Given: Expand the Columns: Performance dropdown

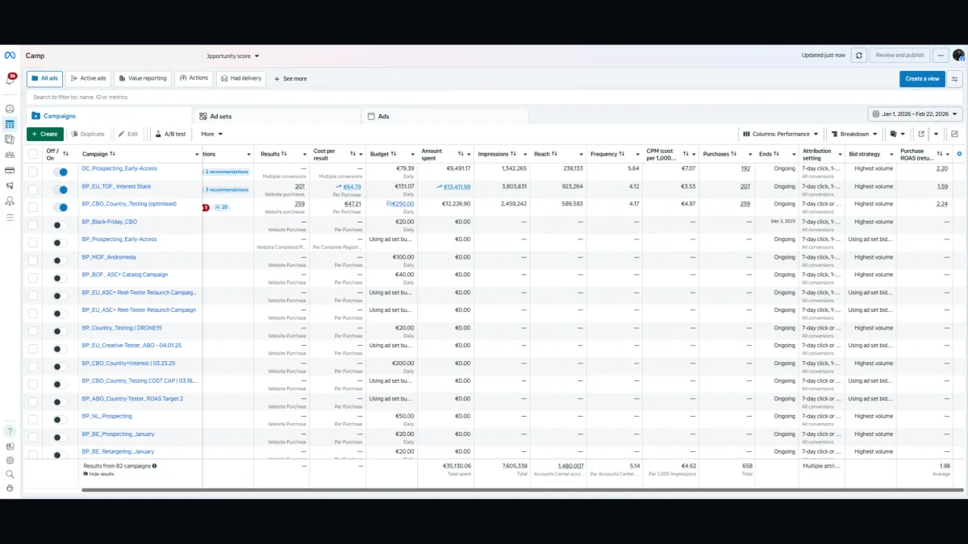Looking at the screenshot, I should pos(780,135).
